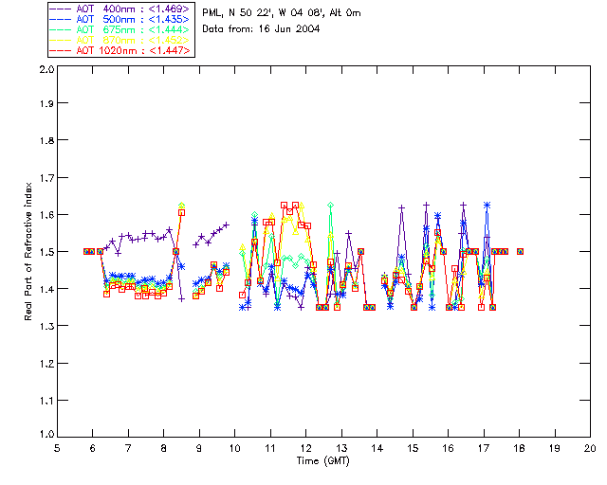Select the AOT 675nm legend entry
This screenshot has height=485, width=607.
pos(120,29)
